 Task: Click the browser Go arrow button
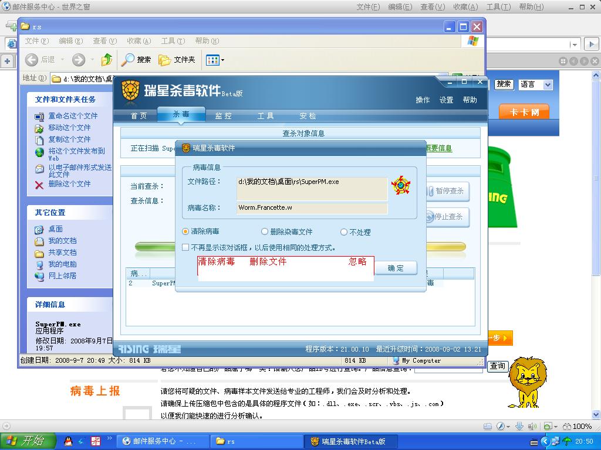[592, 45]
